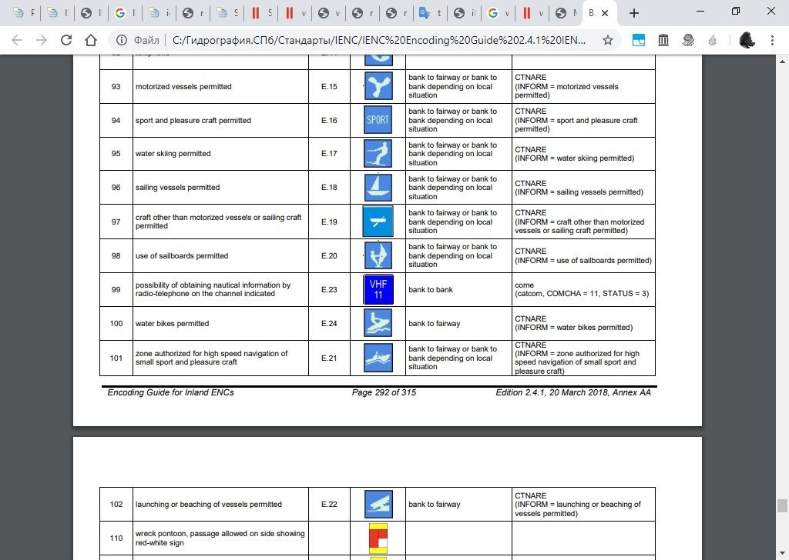
Task: Click 'wreck pontoon, passage allowed' description
Action: [220, 538]
